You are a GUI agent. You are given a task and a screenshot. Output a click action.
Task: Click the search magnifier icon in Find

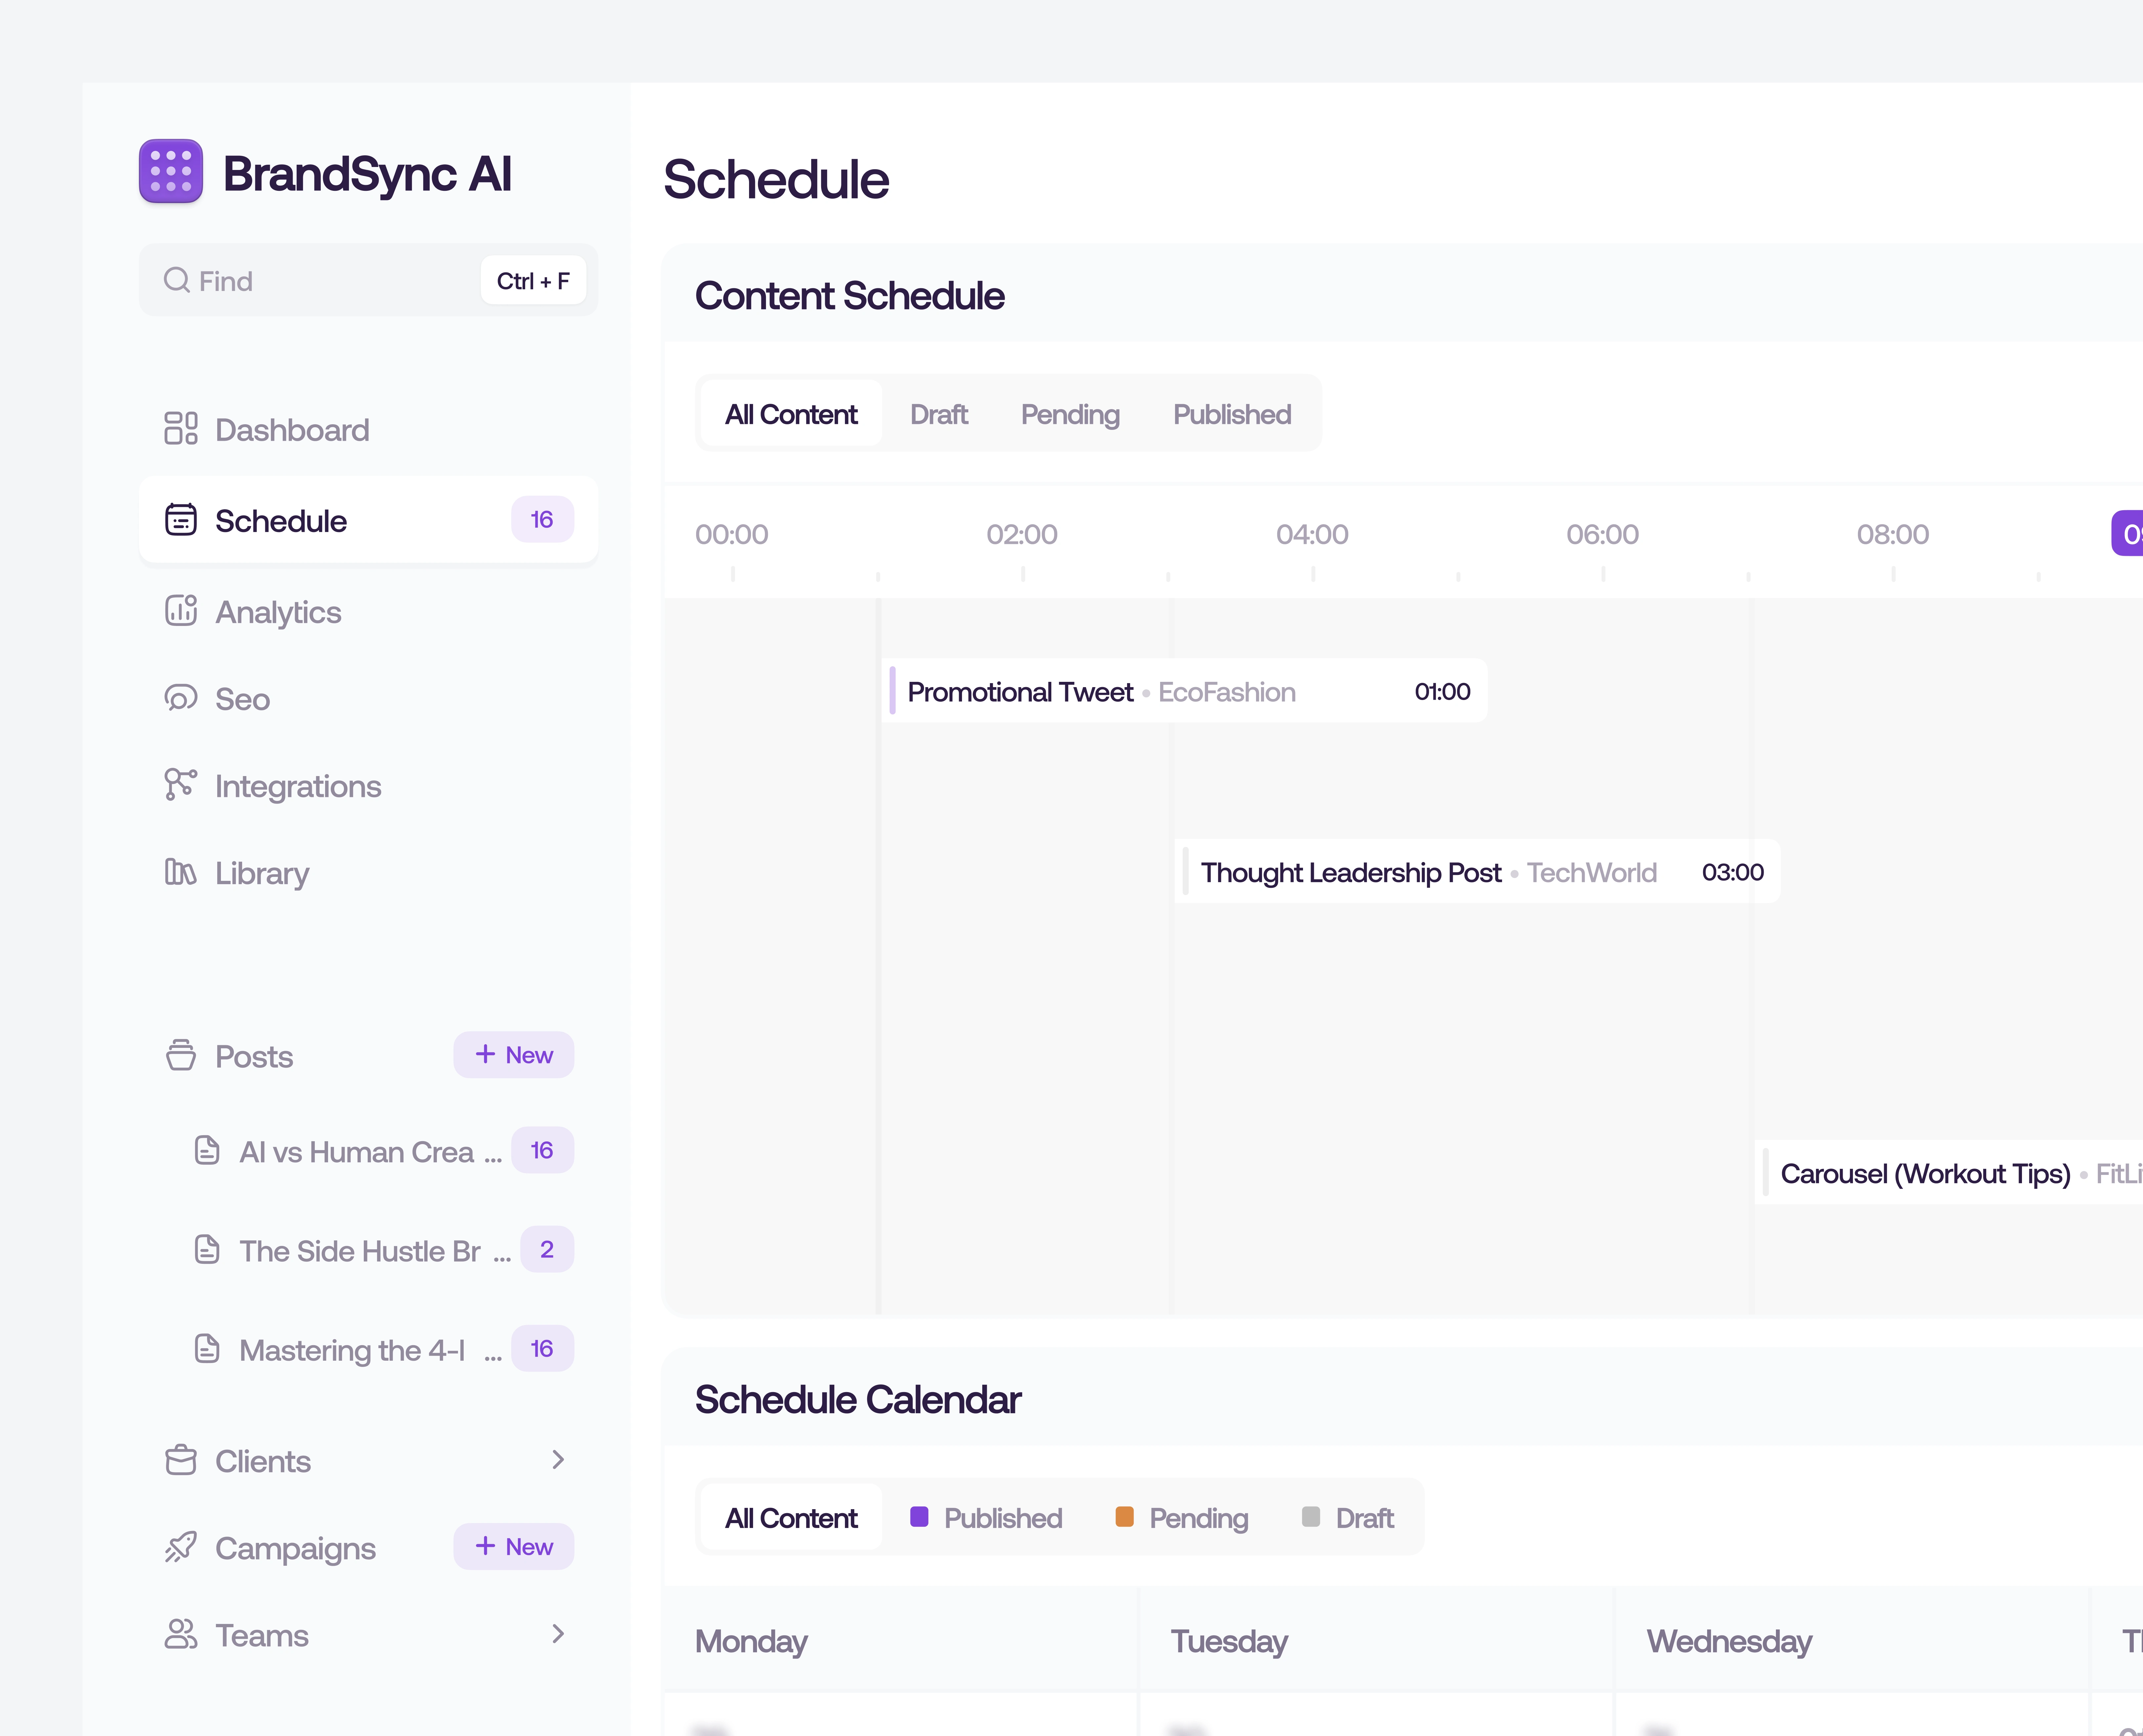point(177,280)
